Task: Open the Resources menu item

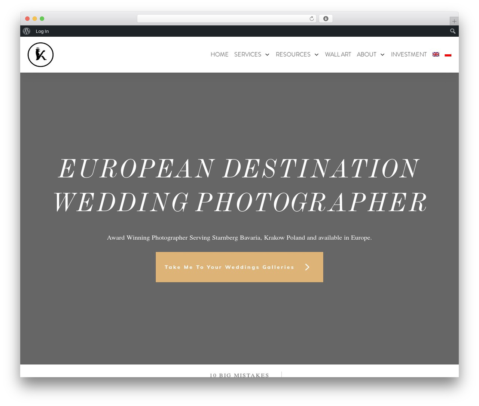Action: [293, 54]
